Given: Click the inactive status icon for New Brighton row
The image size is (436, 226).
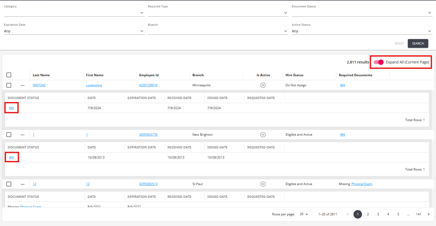Looking at the screenshot, I should tap(263, 135).
